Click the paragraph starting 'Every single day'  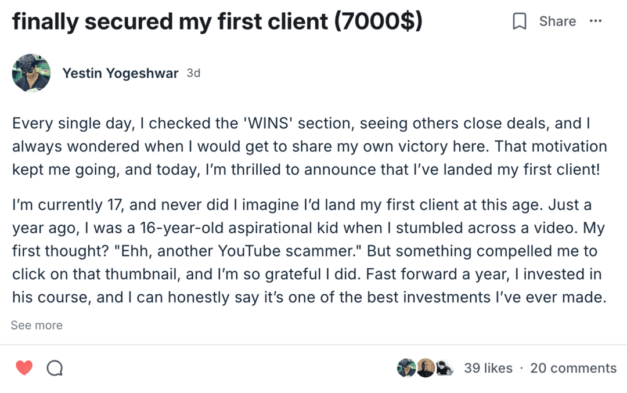(x=308, y=147)
